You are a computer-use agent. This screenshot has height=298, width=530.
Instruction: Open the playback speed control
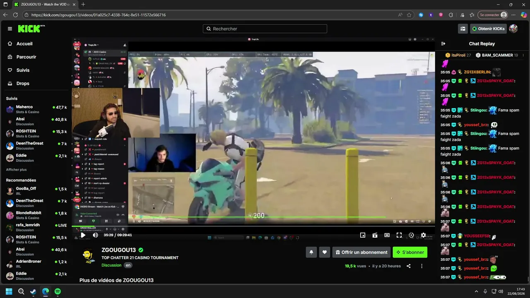(x=411, y=235)
